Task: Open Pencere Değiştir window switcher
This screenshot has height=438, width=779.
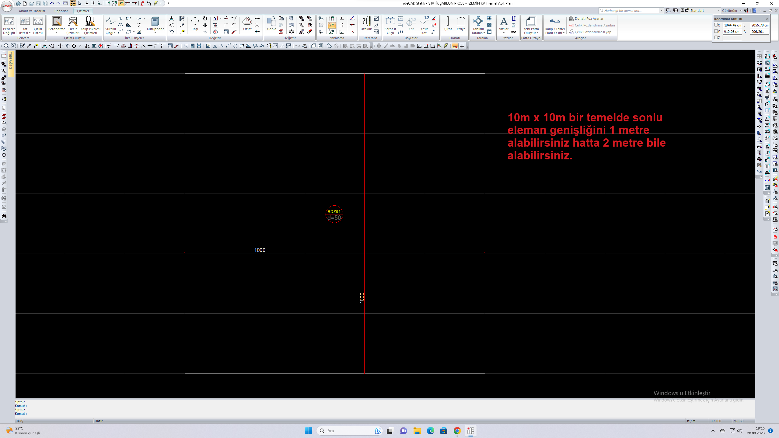Action: click(x=9, y=25)
